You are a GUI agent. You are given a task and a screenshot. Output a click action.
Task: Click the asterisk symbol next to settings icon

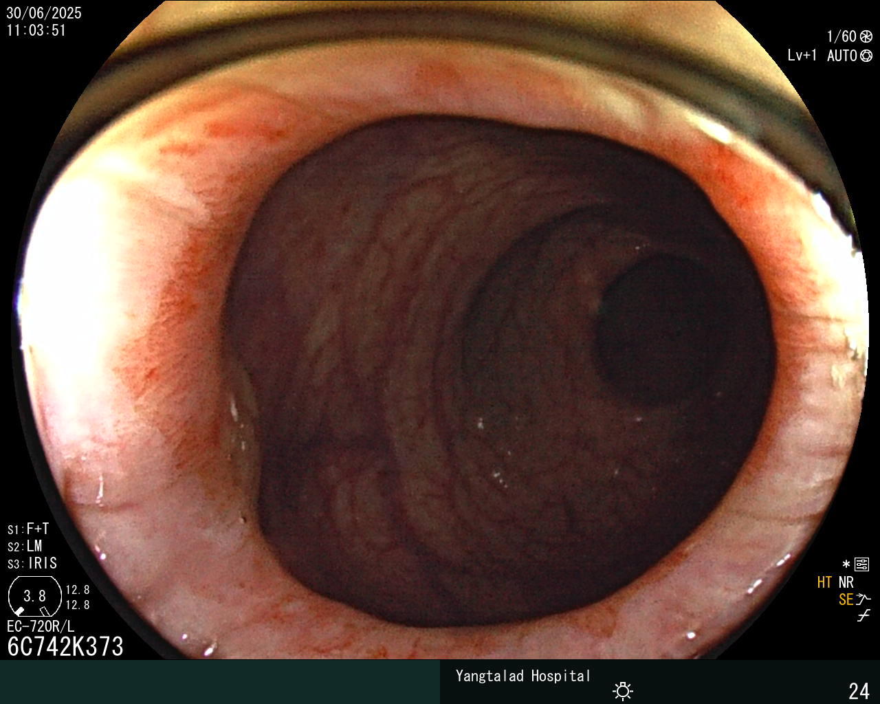click(846, 565)
